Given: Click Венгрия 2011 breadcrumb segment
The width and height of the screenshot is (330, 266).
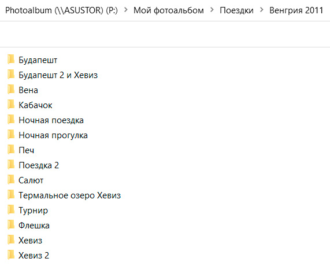Looking at the screenshot, I should (x=296, y=10).
